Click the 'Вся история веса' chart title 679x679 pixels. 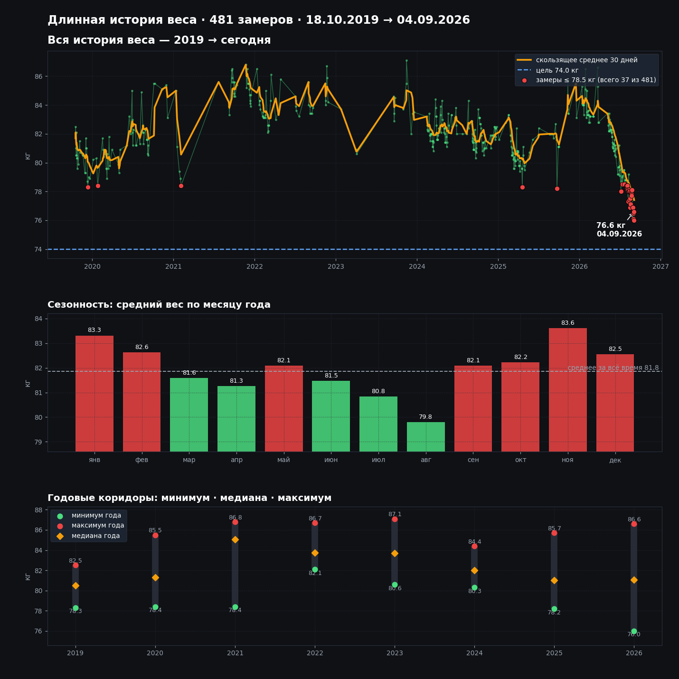click(159, 40)
